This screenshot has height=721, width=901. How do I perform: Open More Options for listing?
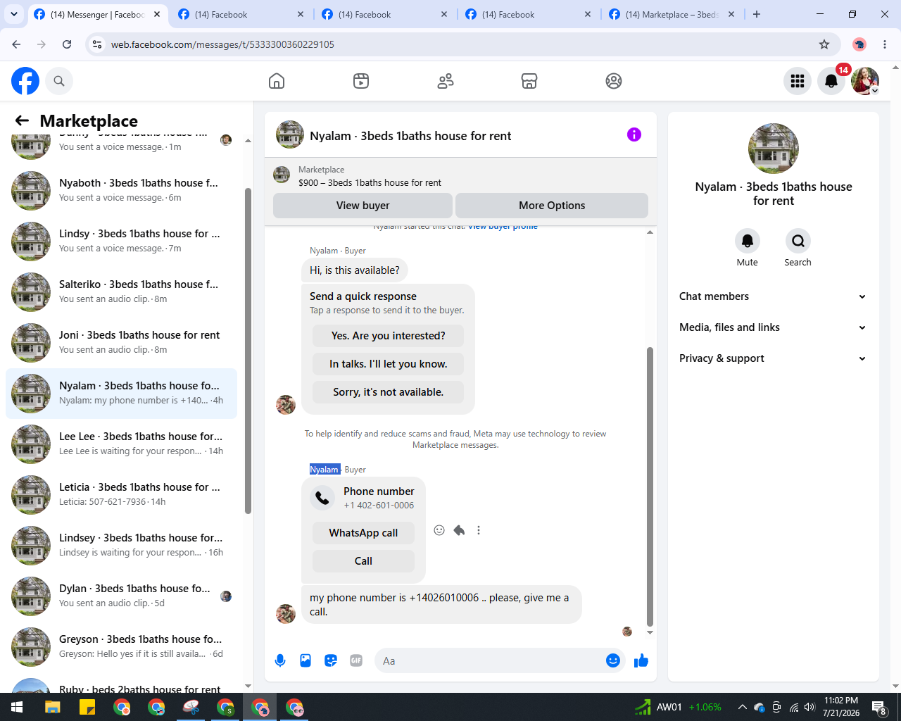552,206
